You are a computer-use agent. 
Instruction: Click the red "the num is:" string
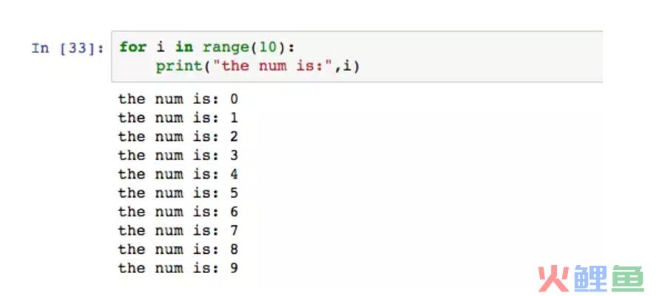pos(273,66)
